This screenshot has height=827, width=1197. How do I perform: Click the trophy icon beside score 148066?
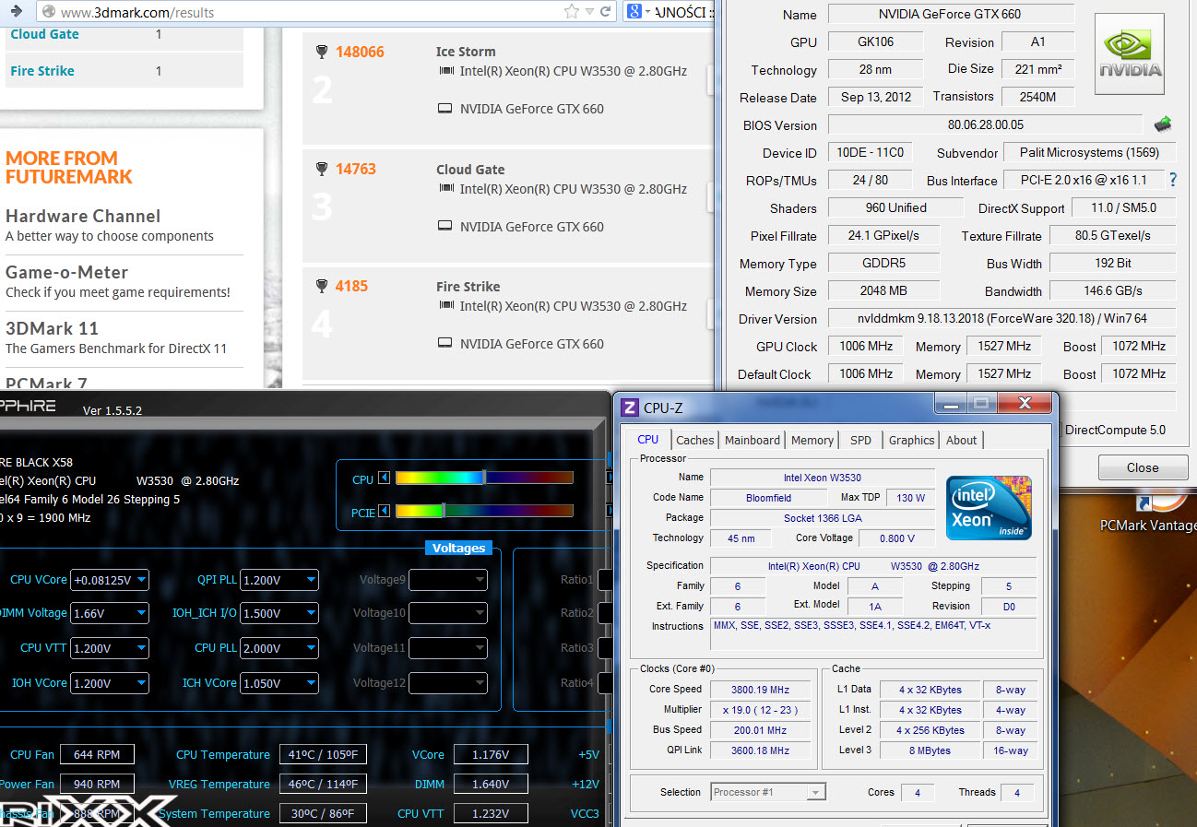coord(322,52)
